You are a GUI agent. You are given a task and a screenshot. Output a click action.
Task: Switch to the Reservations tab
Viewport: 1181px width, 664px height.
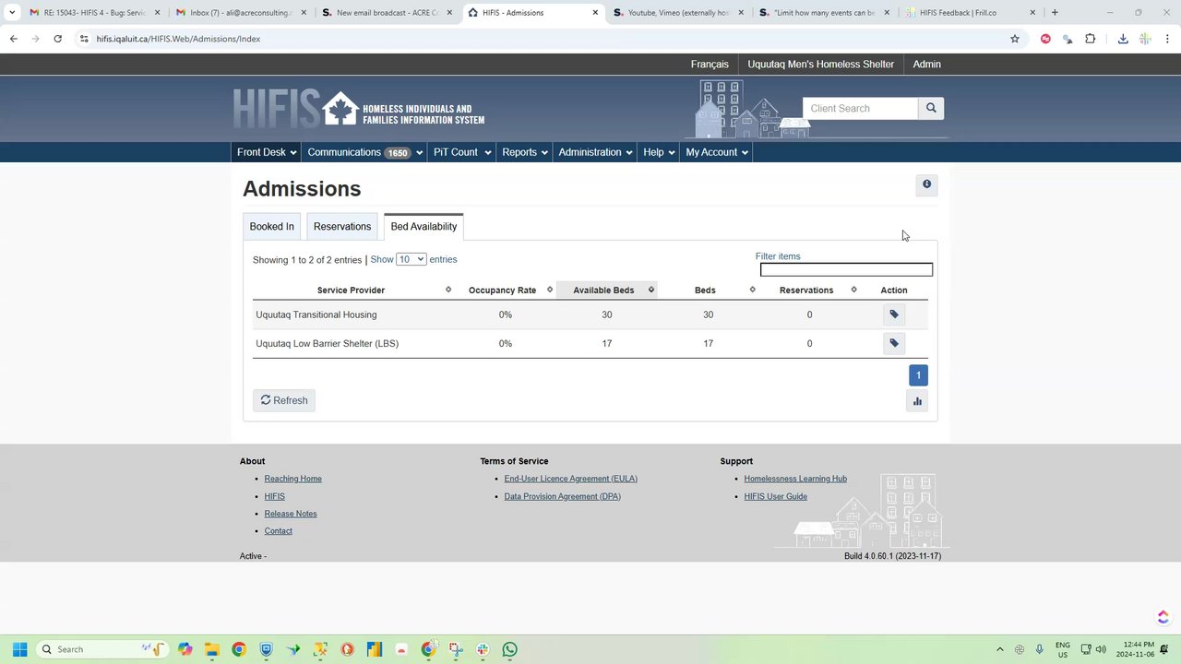[342, 227]
